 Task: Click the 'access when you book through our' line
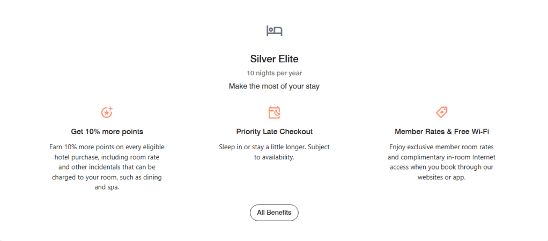coord(441,167)
